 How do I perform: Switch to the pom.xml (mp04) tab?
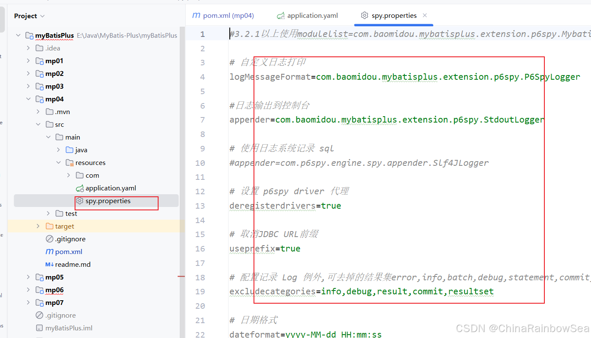click(x=223, y=16)
